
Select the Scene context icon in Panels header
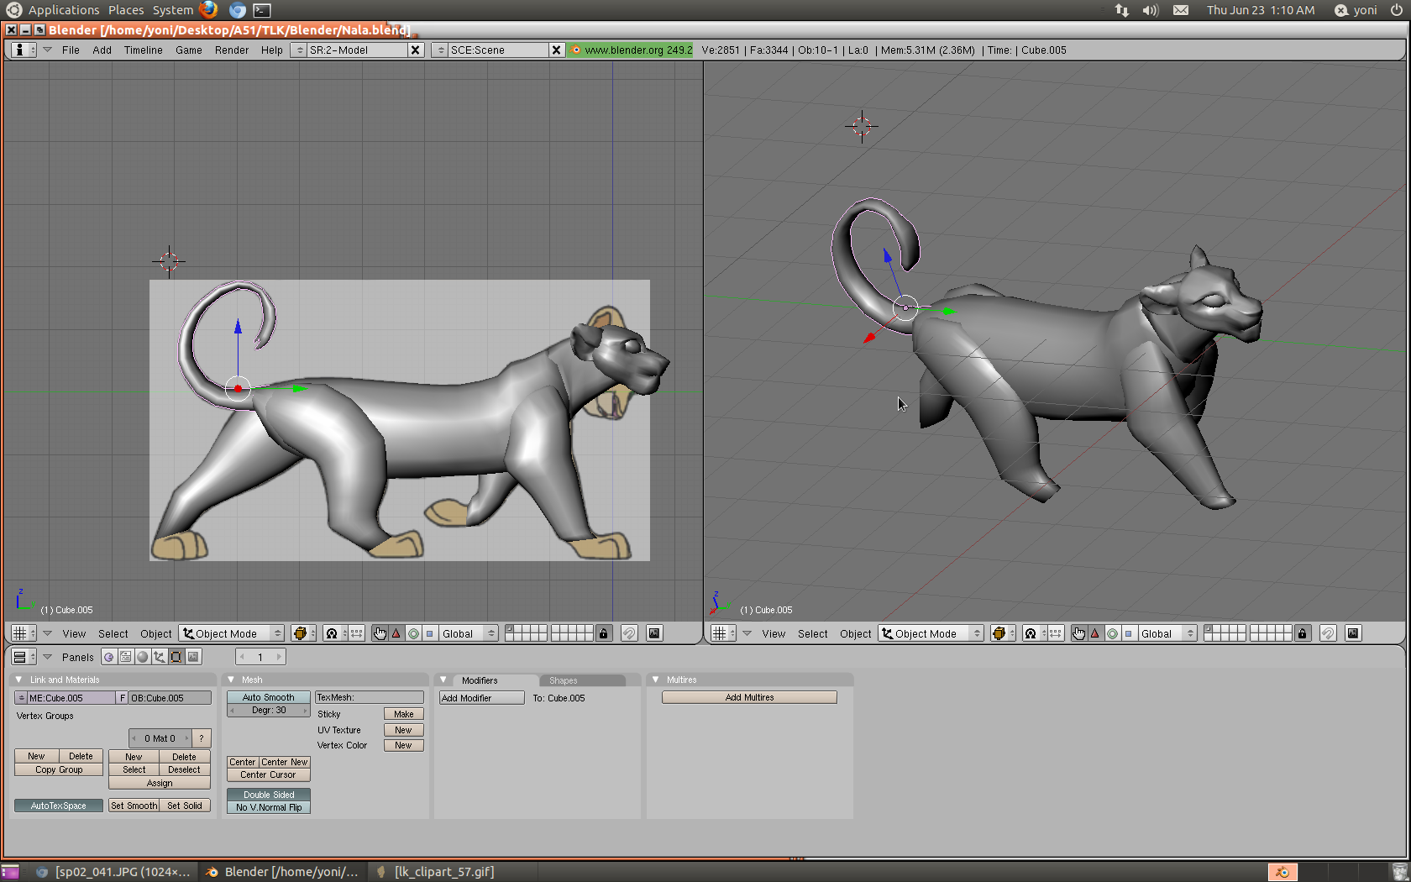193,657
